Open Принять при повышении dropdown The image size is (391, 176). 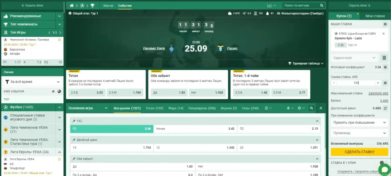click(x=359, y=123)
